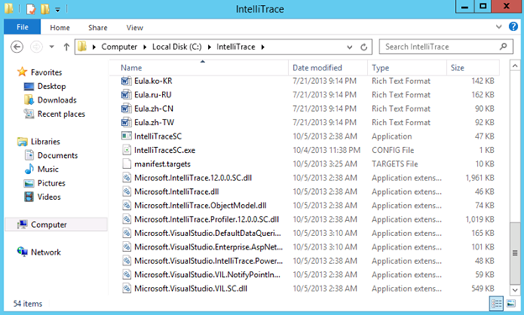Viewport: 524px width, 315px height.
Task: Refresh the IntelliTrace folder view
Action: [x=364, y=47]
